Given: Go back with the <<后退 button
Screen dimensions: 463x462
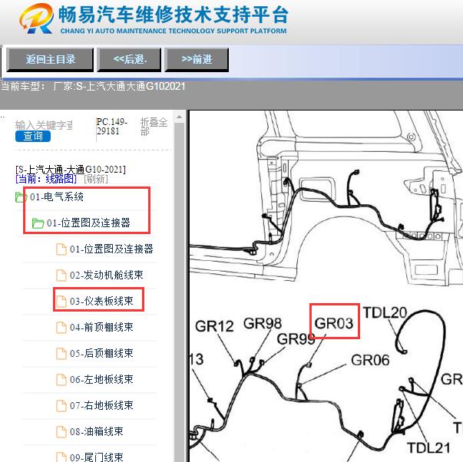Looking at the screenshot, I should tap(129, 60).
